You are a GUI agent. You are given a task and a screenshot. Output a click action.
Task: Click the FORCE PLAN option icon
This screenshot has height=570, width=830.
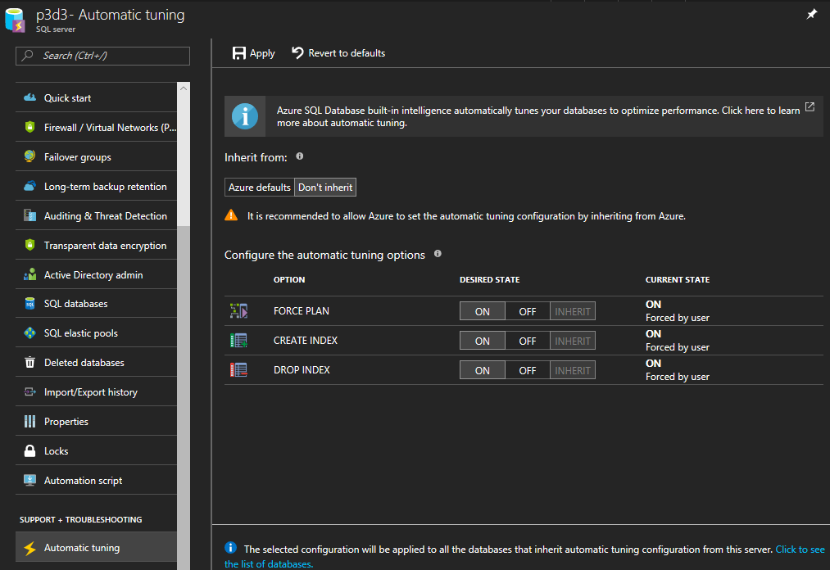click(x=238, y=311)
